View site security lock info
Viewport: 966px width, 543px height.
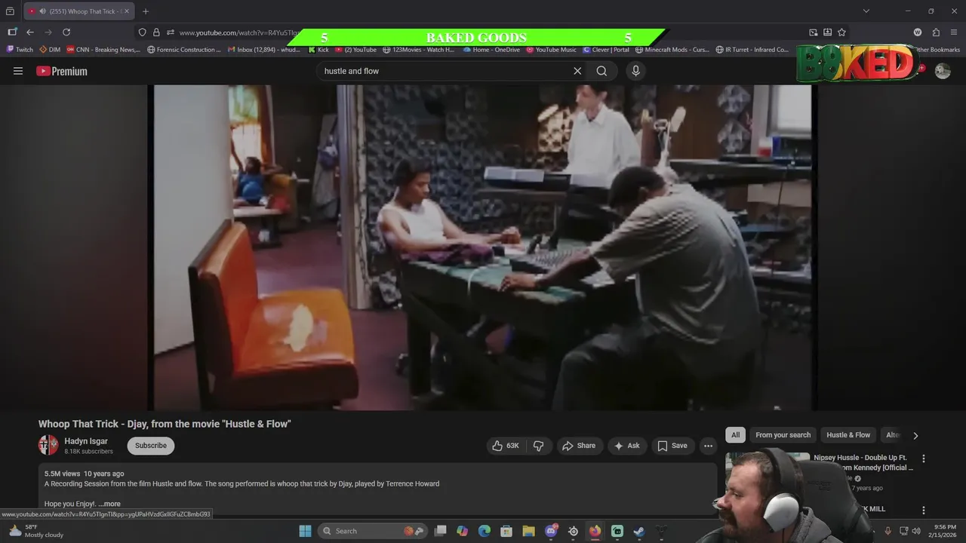pos(156,32)
